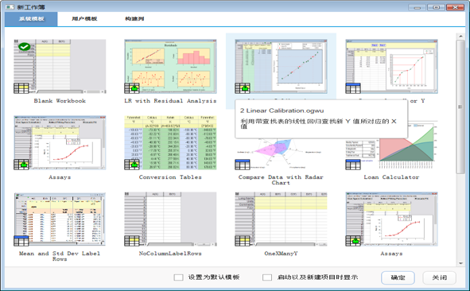The width and height of the screenshot is (470, 291).
Task: Click the 关闭 button
Action: [x=440, y=277]
